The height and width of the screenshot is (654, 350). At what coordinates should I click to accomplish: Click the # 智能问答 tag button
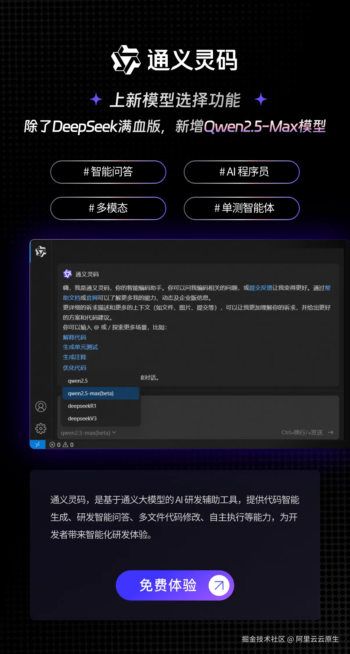click(108, 172)
